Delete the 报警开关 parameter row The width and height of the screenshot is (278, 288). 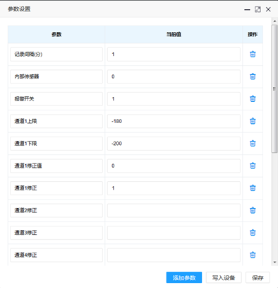click(253, 99)
